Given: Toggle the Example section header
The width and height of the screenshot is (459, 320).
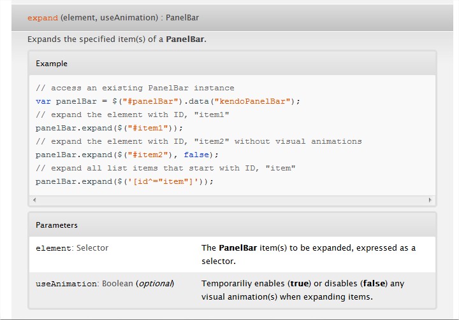Looking at the screenshot, I should click(x=52, y=64).
